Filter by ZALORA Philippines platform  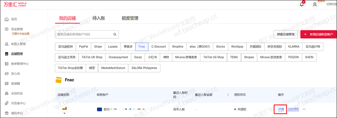tap(144, 68)
